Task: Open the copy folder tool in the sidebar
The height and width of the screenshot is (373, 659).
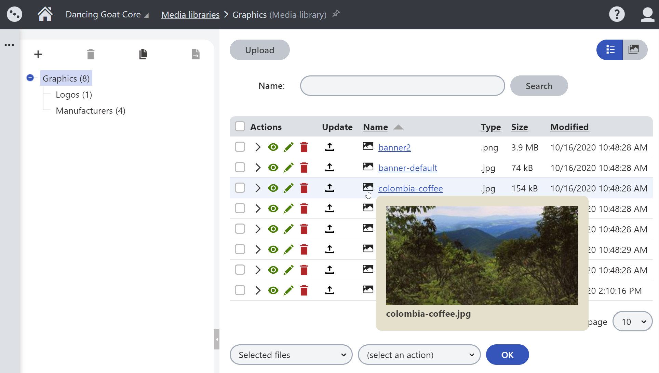Action: click(x=143, y=54)
